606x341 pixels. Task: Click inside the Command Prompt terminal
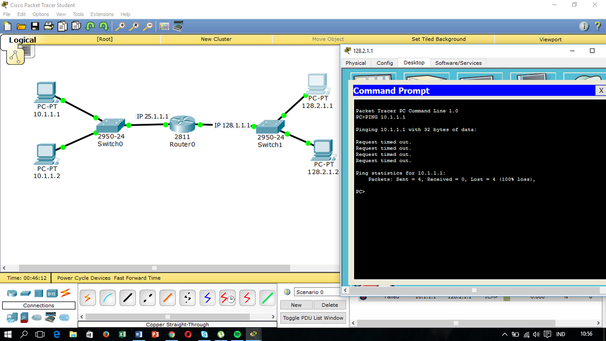tap(480, 189)
